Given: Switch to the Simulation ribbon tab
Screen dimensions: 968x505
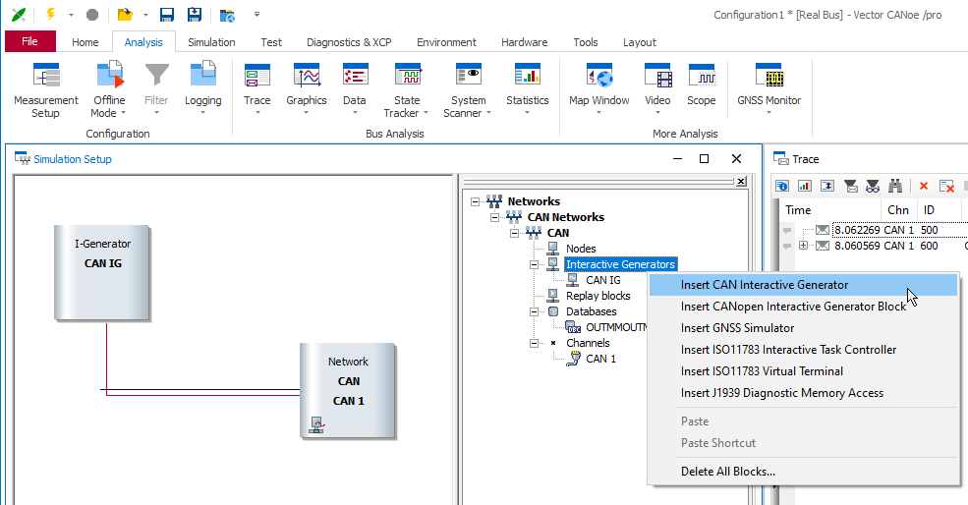Looking at the screenshot, I should tap(211, 42).
